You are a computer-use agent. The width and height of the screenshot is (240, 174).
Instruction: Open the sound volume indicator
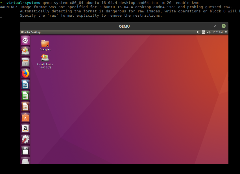click(209, 32)
